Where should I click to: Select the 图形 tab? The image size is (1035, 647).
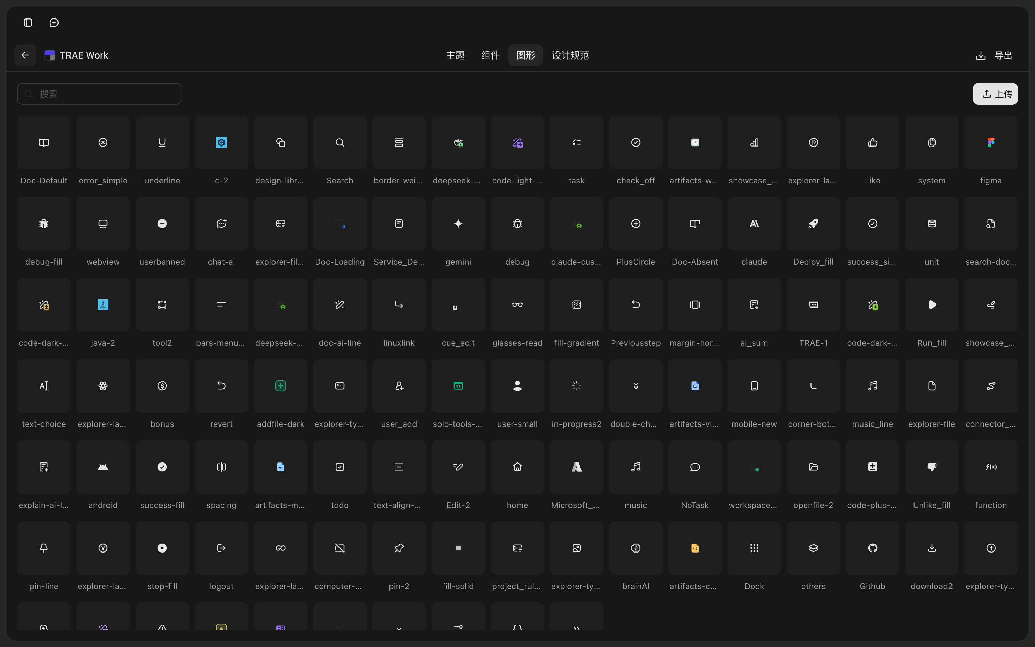coord(526,55)
